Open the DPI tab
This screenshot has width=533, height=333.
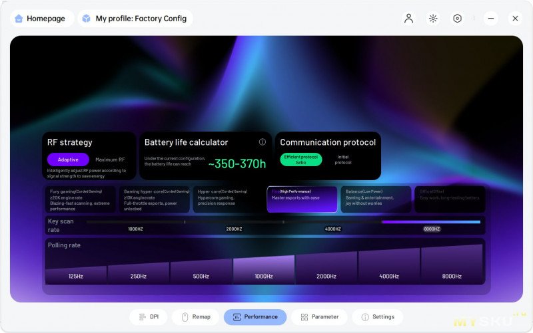pyautogui.click(x=149, y=317)
